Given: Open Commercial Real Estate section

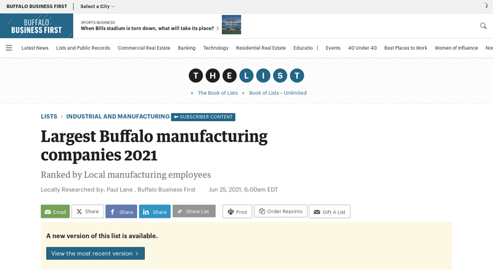Looking at the screenshot, I should (144, 48).
